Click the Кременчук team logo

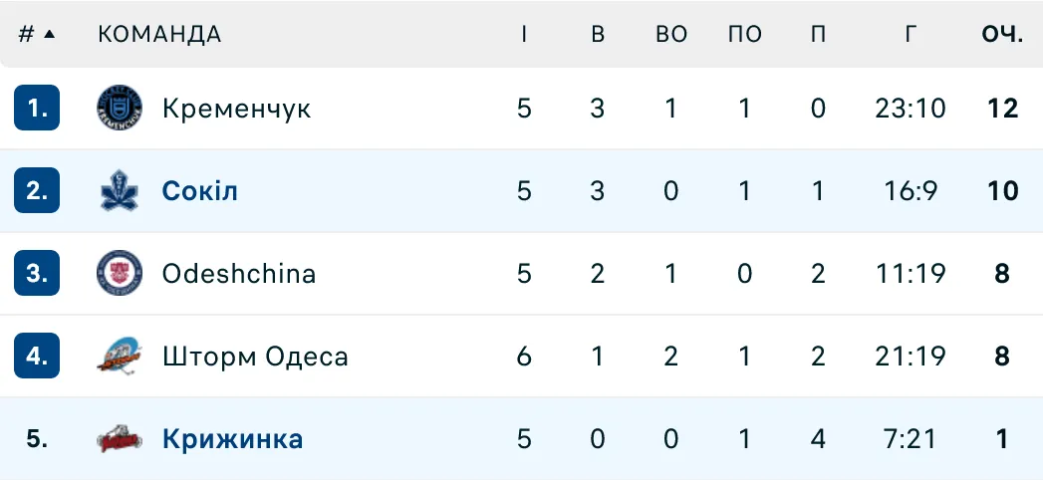(x=120, y=108)
